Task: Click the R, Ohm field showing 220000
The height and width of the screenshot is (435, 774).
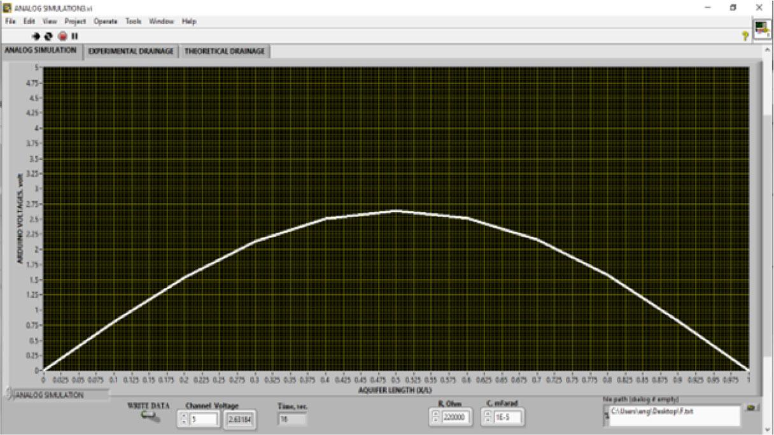Action: tap(456, 417)
